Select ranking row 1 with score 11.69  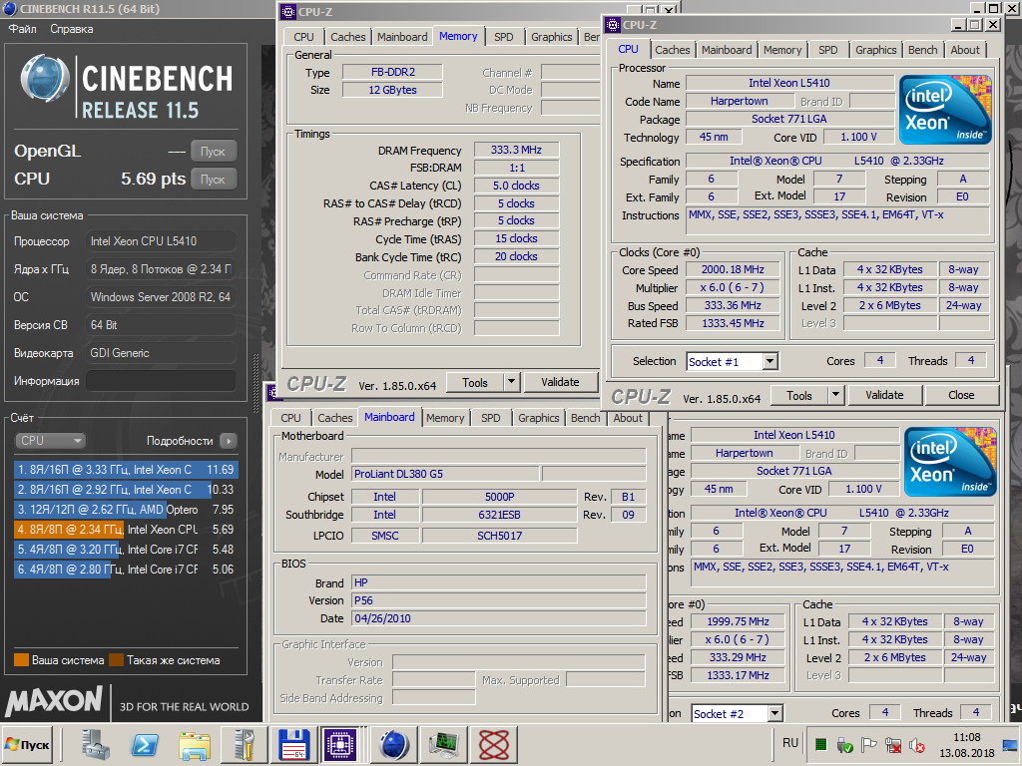click(x=126, y=470)
